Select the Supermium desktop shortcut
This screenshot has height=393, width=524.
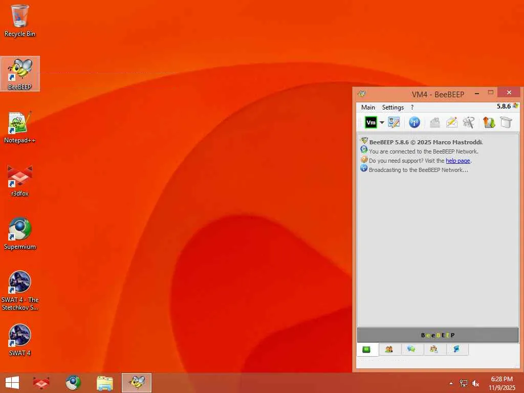point(20,233)
